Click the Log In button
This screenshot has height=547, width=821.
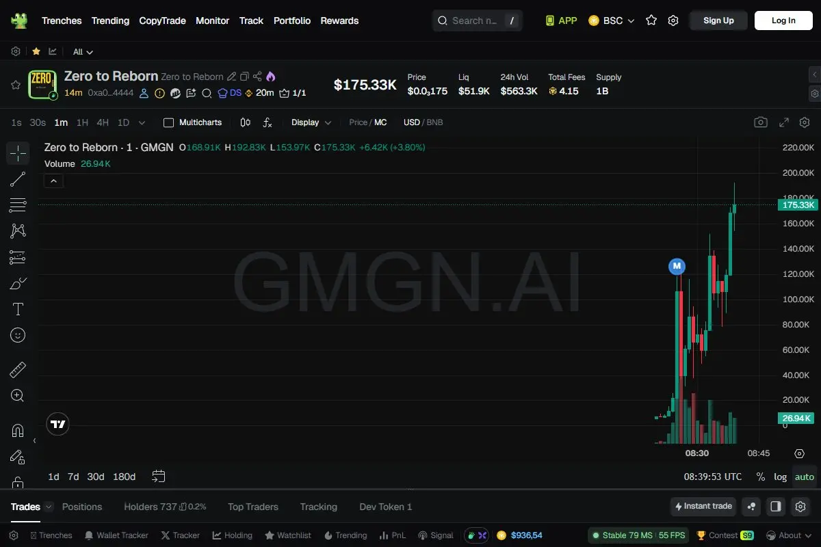[783, 21]
